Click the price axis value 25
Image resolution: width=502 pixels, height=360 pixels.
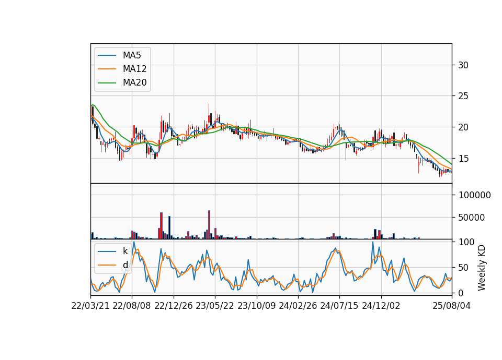[463, 96]
